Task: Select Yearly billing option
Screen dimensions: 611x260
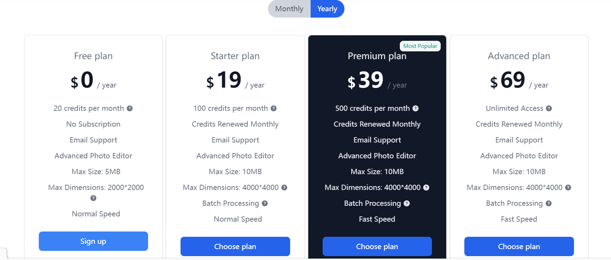Action: [327, 9]
